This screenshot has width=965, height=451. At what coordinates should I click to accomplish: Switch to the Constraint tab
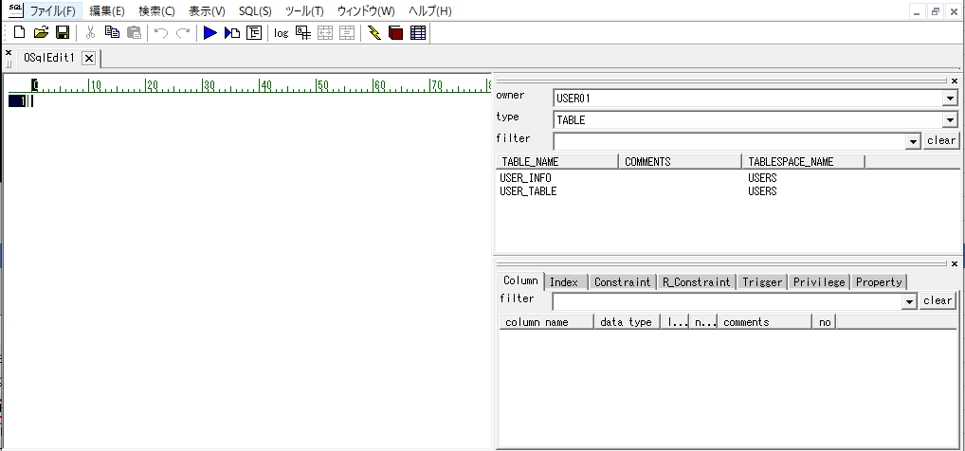tap(622, 281)
